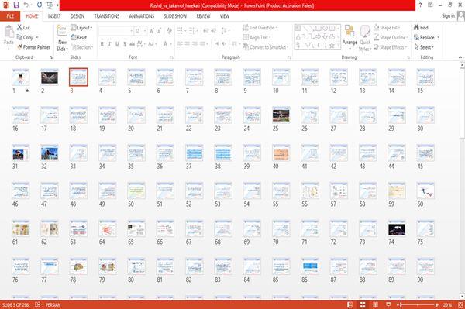Decrease font size
465x309 pixels.
(x=160, y=31)
